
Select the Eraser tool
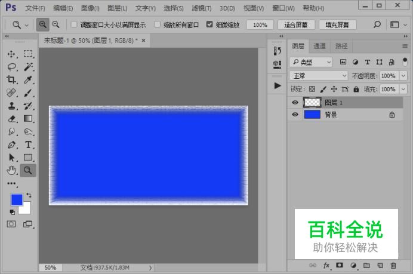(11, 119)
